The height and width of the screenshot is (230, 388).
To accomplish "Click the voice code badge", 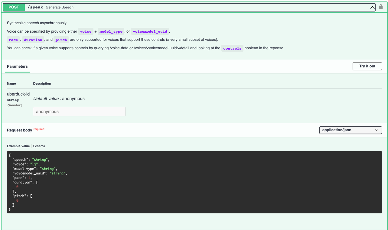I will [x=86, y=31].
